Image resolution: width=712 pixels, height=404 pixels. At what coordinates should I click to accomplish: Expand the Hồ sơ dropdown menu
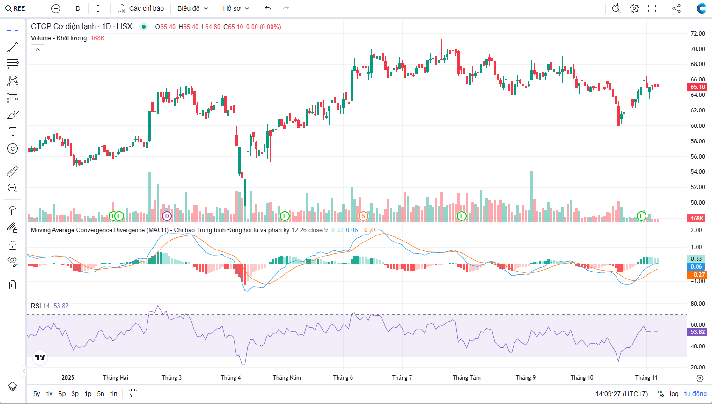236,8
